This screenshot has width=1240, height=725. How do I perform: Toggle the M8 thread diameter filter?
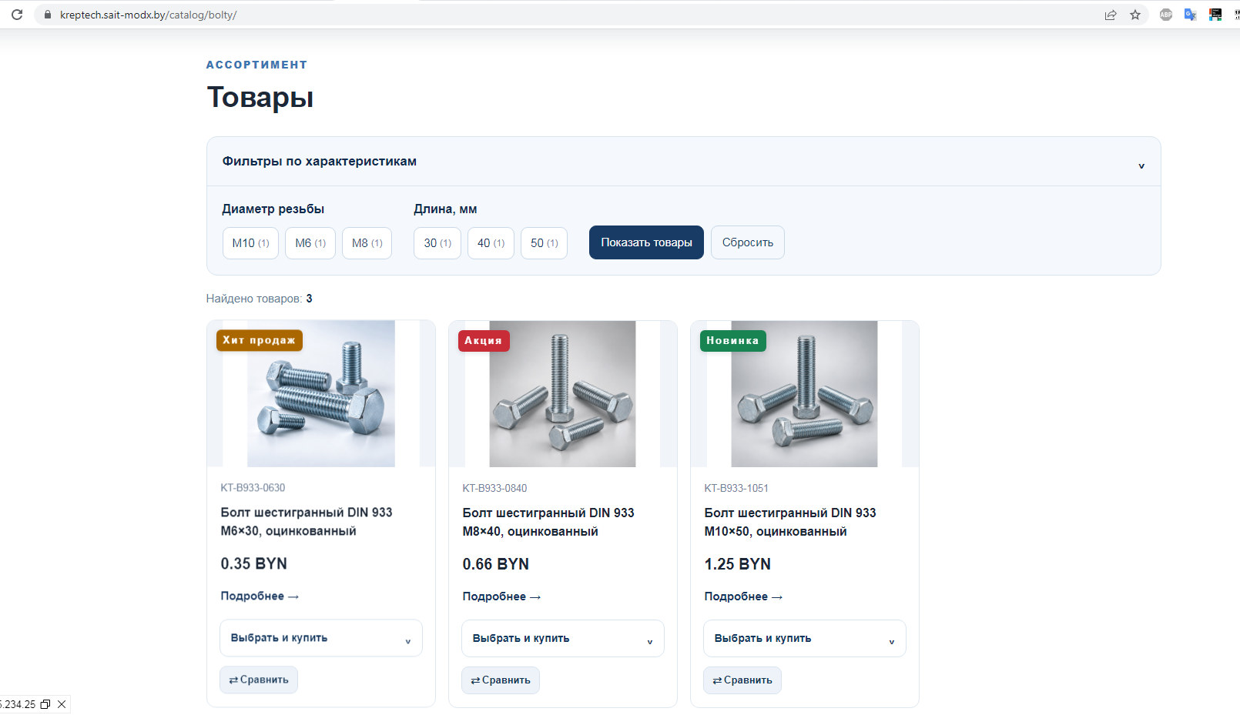coord(367,243)
